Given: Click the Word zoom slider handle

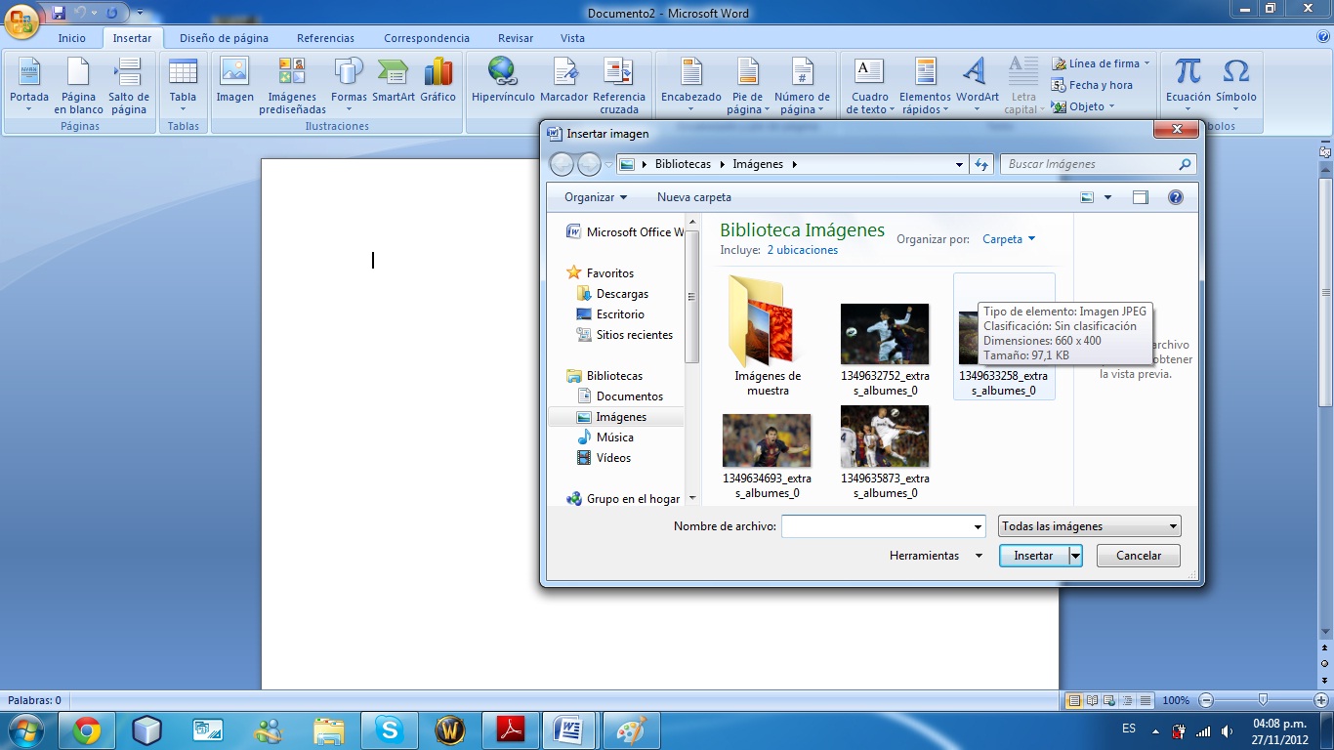Looking at the screenshot, I should point(1264,700).
